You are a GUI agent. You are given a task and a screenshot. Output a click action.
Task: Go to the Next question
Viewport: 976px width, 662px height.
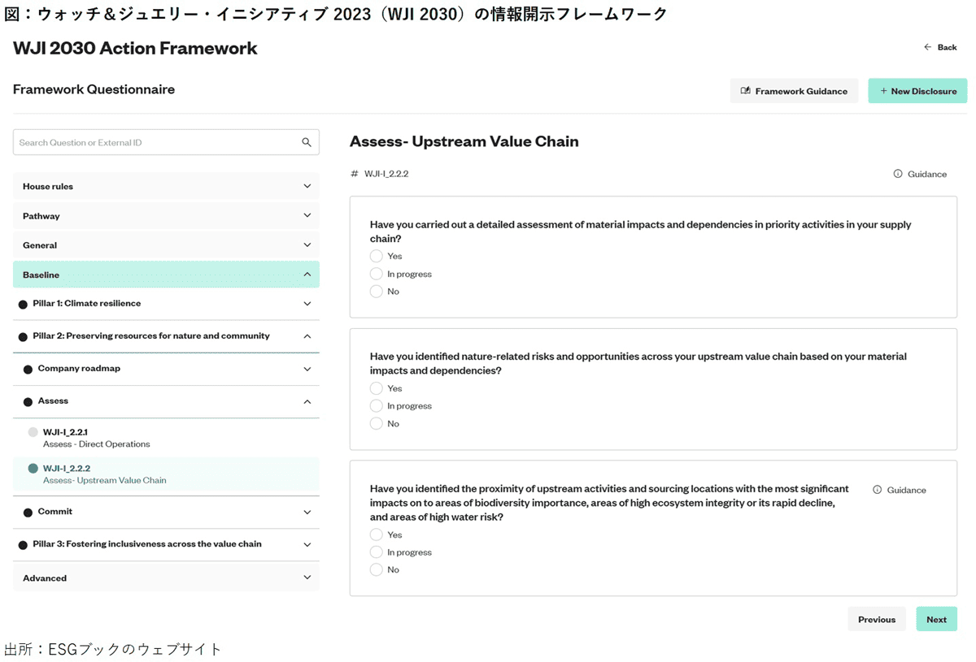coord(936,619)
